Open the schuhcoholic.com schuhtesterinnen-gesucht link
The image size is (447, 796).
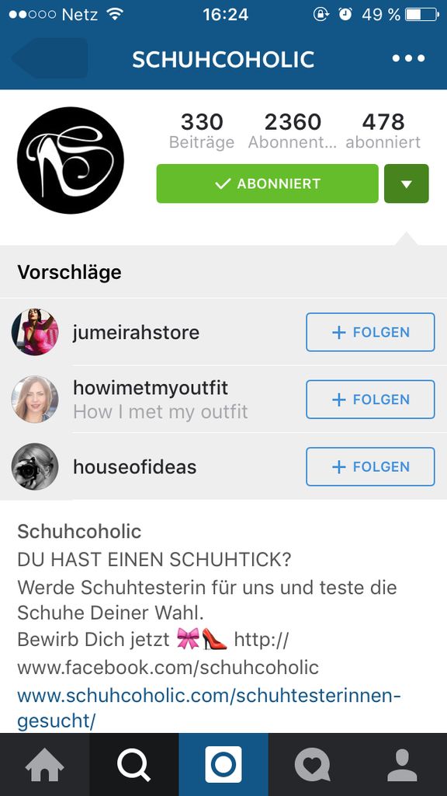pyautogui.click(x=209, y=707)
